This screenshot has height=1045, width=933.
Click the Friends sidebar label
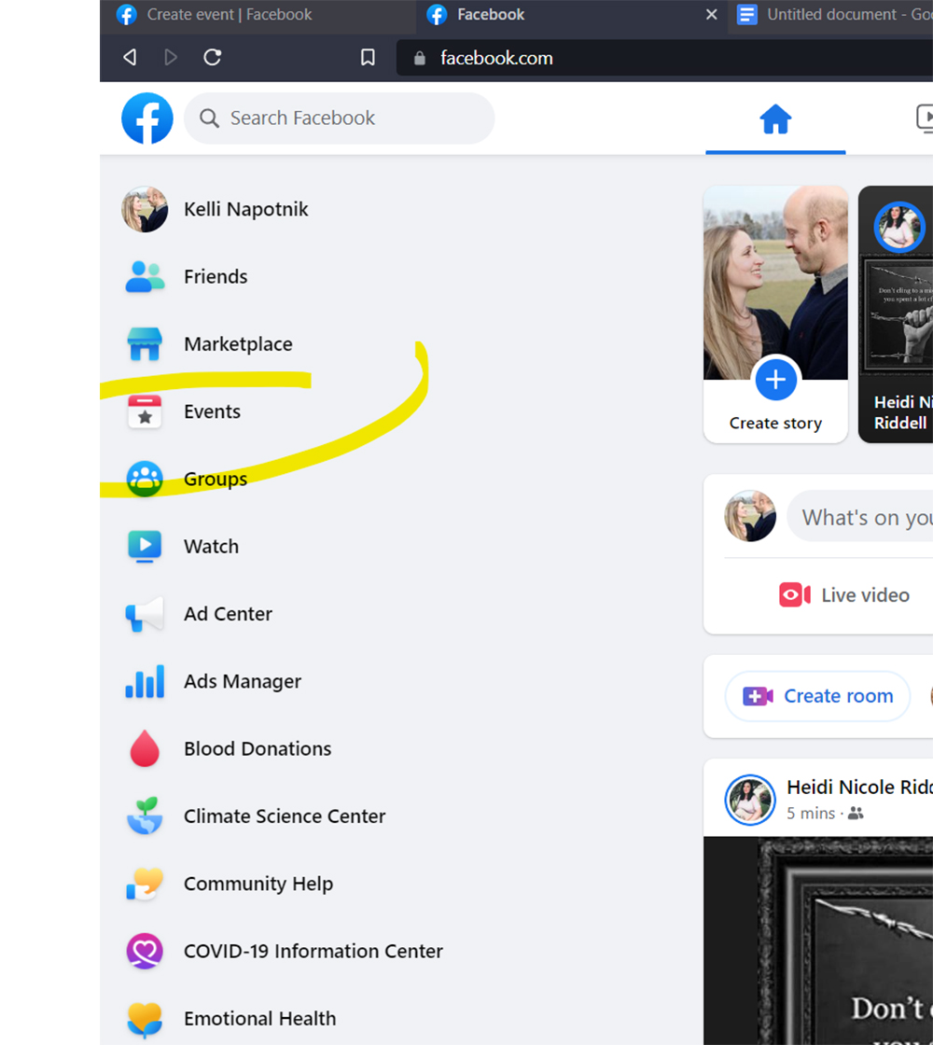pos(216,276)
